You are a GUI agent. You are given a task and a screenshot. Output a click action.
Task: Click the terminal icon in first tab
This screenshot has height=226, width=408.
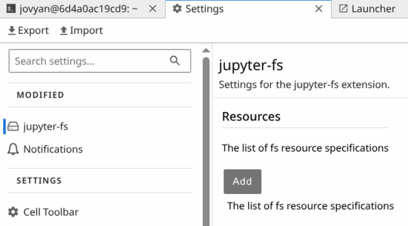pos(11,9)
